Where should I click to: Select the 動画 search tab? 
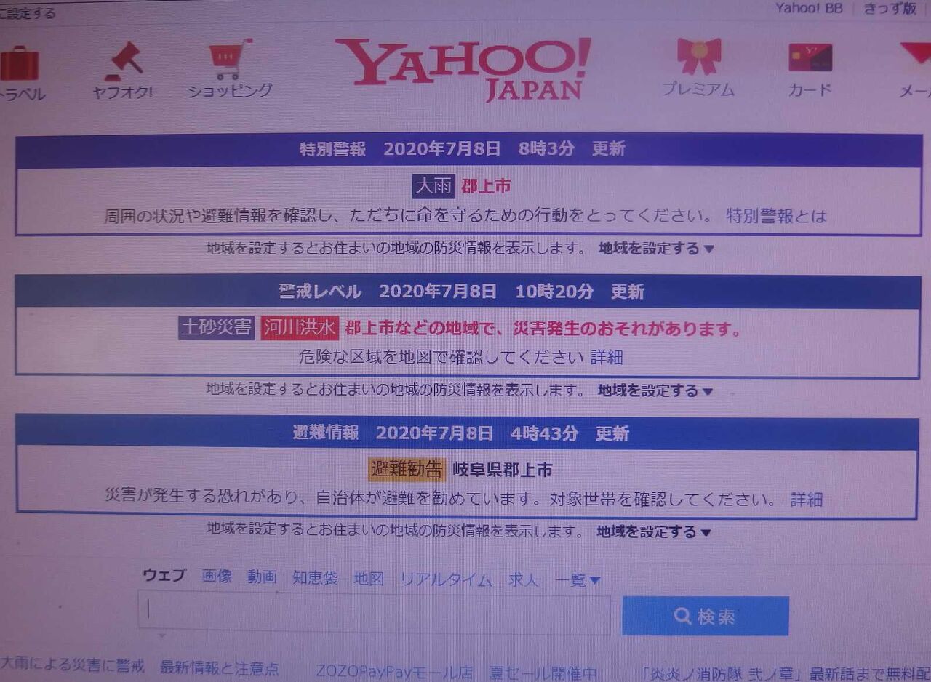[262, 577]
